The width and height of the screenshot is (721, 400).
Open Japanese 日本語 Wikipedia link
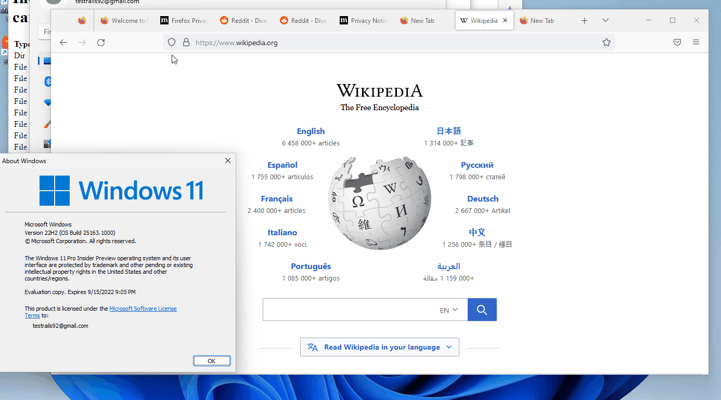(x=449, y=131)
